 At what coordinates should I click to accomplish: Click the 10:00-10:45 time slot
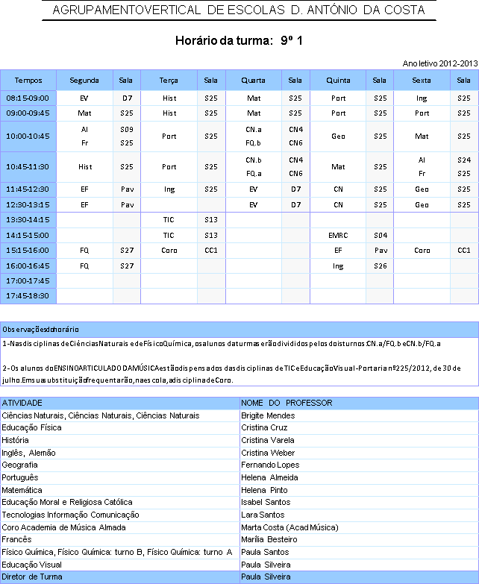(28, 136)
